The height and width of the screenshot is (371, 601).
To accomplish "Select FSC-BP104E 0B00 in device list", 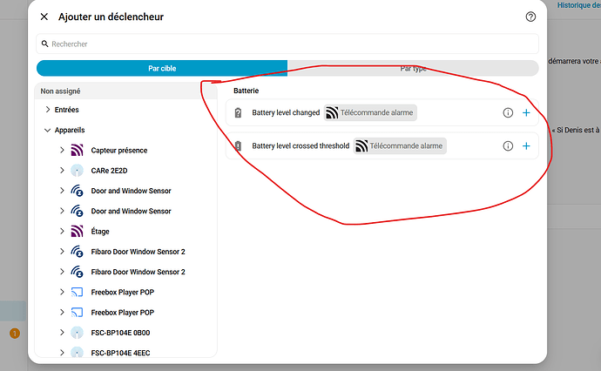I will click(120, 333).
